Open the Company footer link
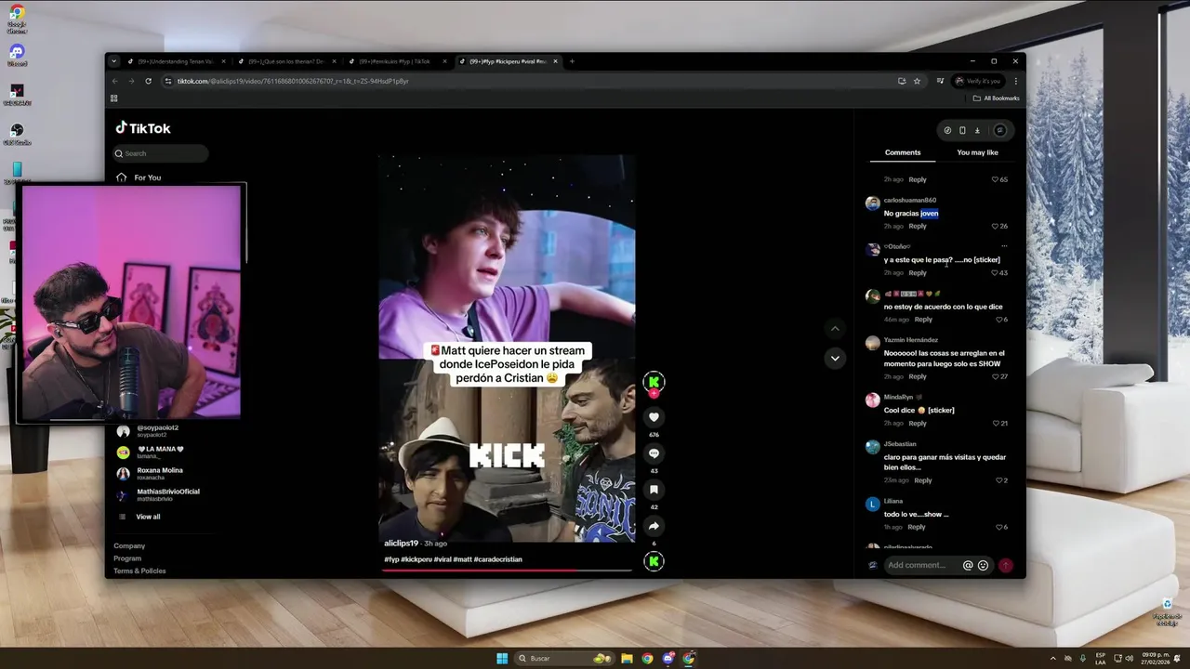The width and height of the screenshot is (1190, 669). 129,545
